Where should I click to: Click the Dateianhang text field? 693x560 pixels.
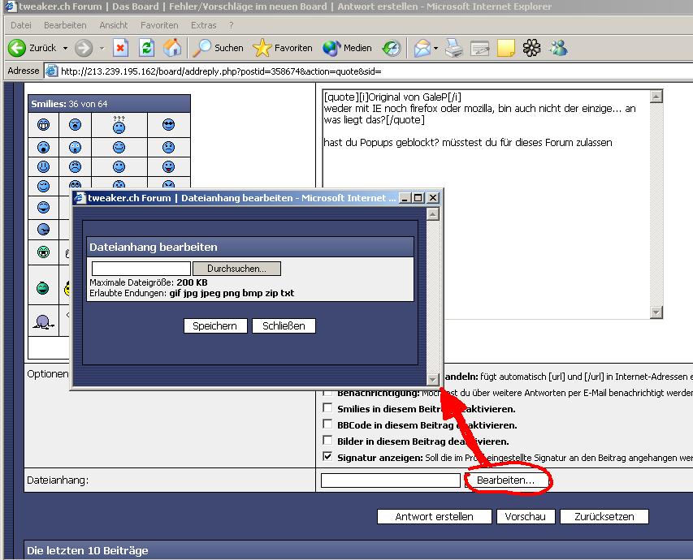pyautogui.click(x=390, y=480)
